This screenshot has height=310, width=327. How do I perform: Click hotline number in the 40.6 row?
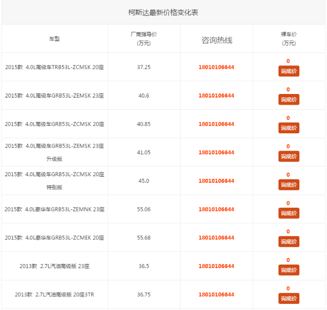pos(216,96)
